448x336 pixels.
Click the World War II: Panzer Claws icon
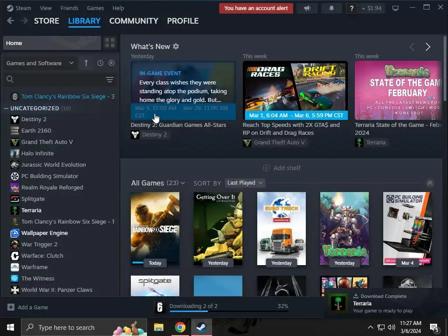click(15, 290)
